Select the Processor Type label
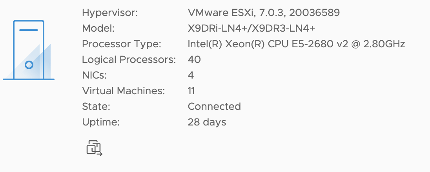430x172 pixels. tap(122, 44)
